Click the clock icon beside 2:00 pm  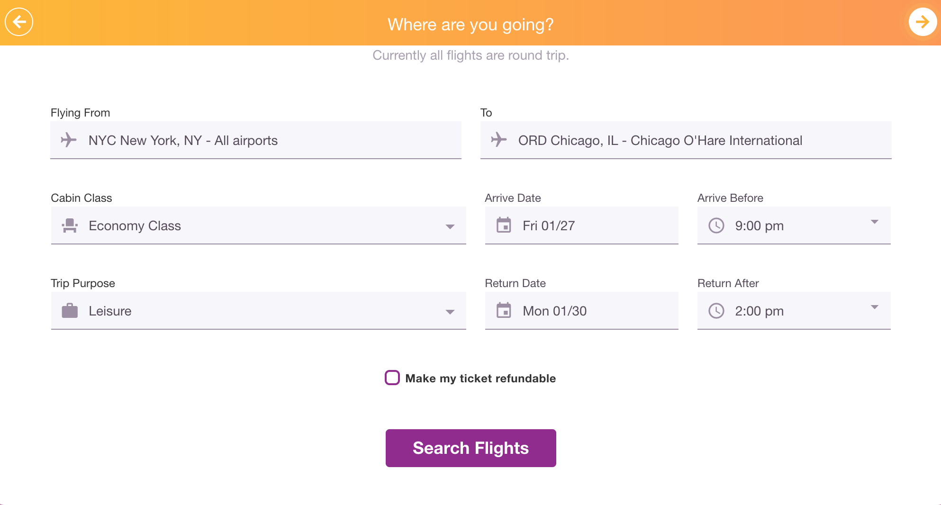pos(716,311)
